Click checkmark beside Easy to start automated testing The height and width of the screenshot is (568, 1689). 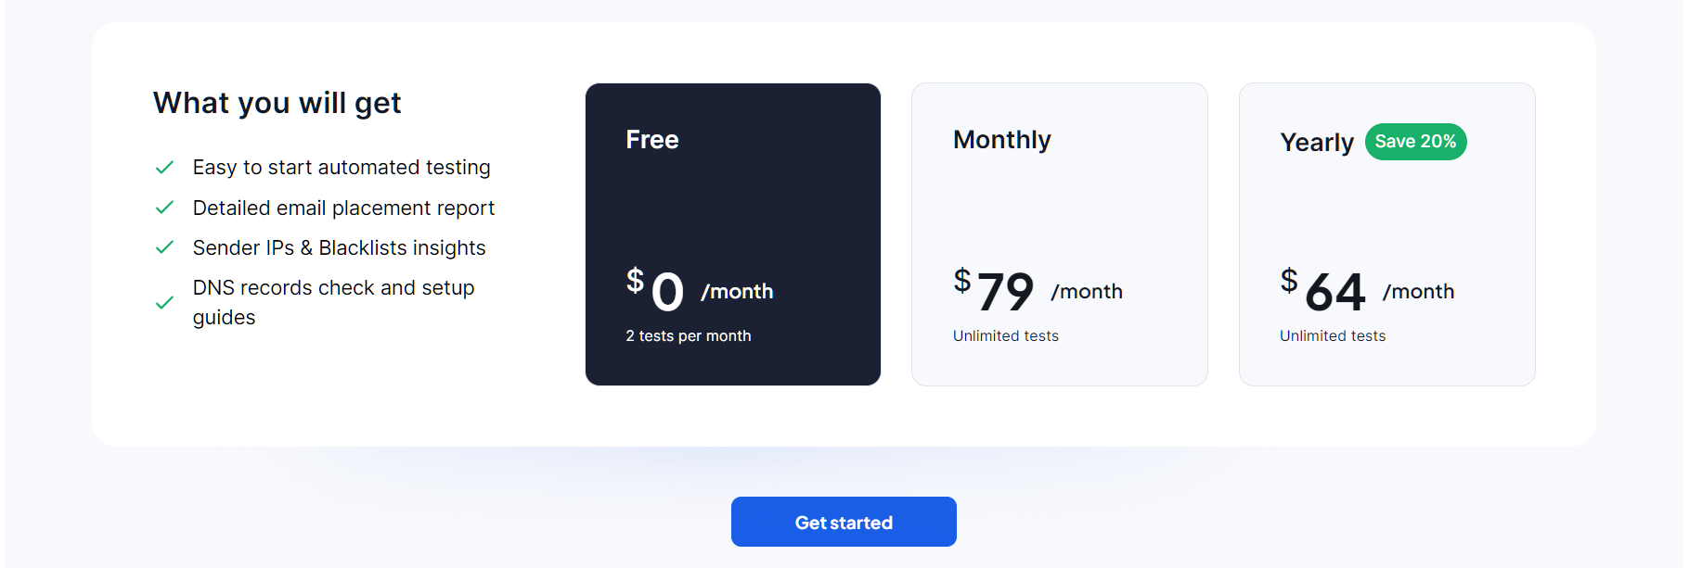(x=164, y=168)
